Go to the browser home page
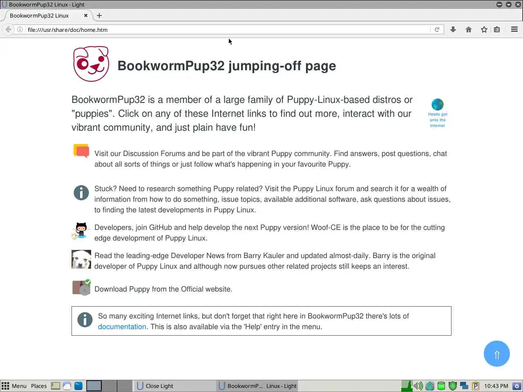 tap(469, 29)
